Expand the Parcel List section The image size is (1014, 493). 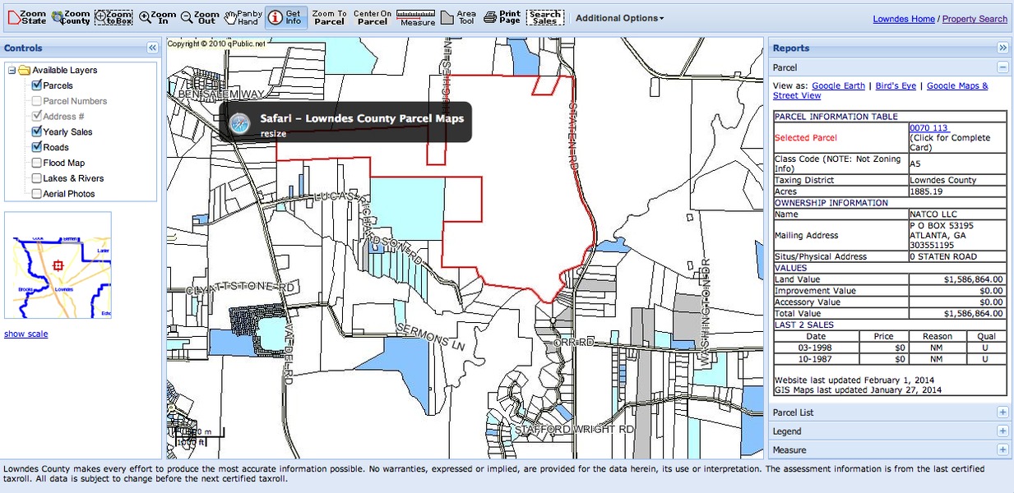tap(1002, 412)
